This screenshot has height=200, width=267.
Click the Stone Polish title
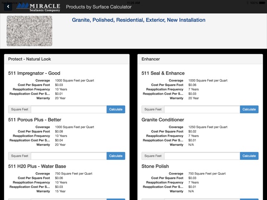point(155,166)
